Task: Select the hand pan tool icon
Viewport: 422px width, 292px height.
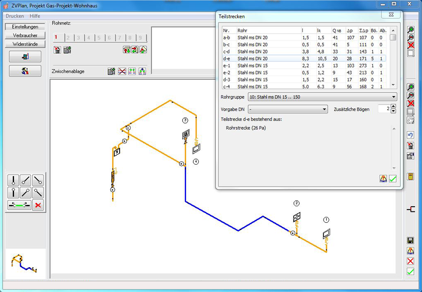Action: point(410,120)
